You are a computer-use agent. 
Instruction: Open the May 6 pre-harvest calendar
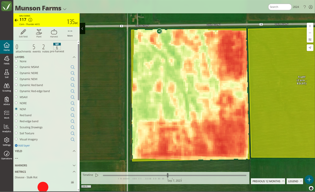point(57,48)
